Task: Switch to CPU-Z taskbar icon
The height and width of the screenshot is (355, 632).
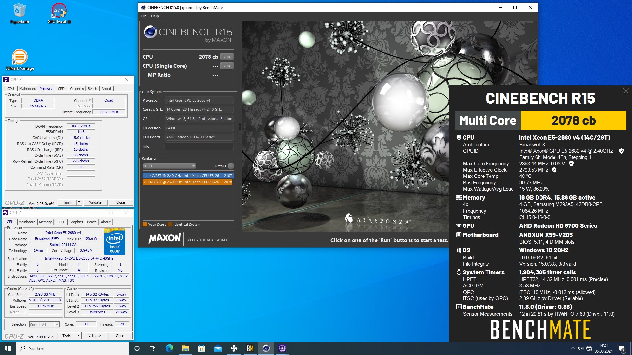Action: [282, 348]
